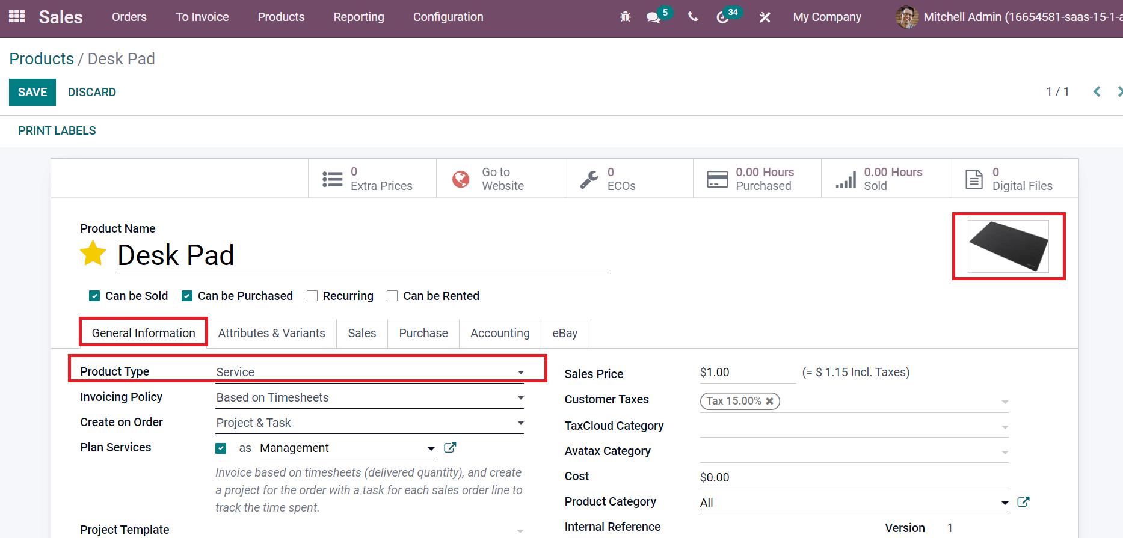The height and width of the screenshot is (538, 1123).
Task: Open the Avatax Category dropdown
Action: coord(854,451)
